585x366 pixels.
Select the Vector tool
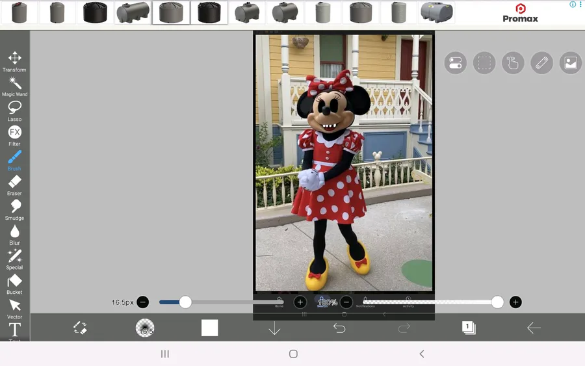(14, 309)
